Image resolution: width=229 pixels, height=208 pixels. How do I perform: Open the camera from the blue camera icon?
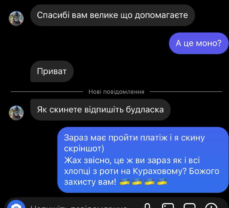16,205
